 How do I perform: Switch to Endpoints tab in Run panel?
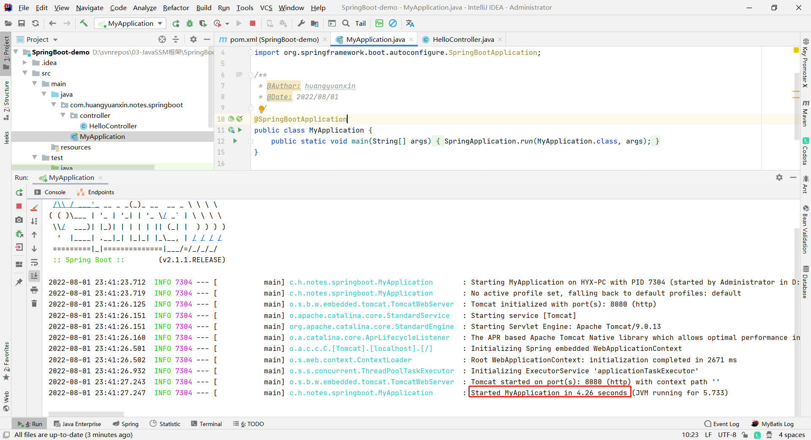[96, 192]
